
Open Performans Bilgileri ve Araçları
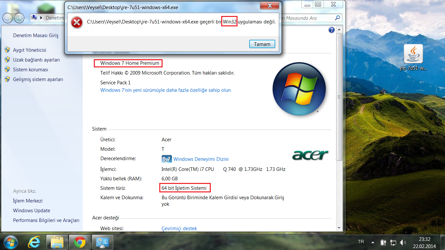pyautogui.click(x=46, y=220)
